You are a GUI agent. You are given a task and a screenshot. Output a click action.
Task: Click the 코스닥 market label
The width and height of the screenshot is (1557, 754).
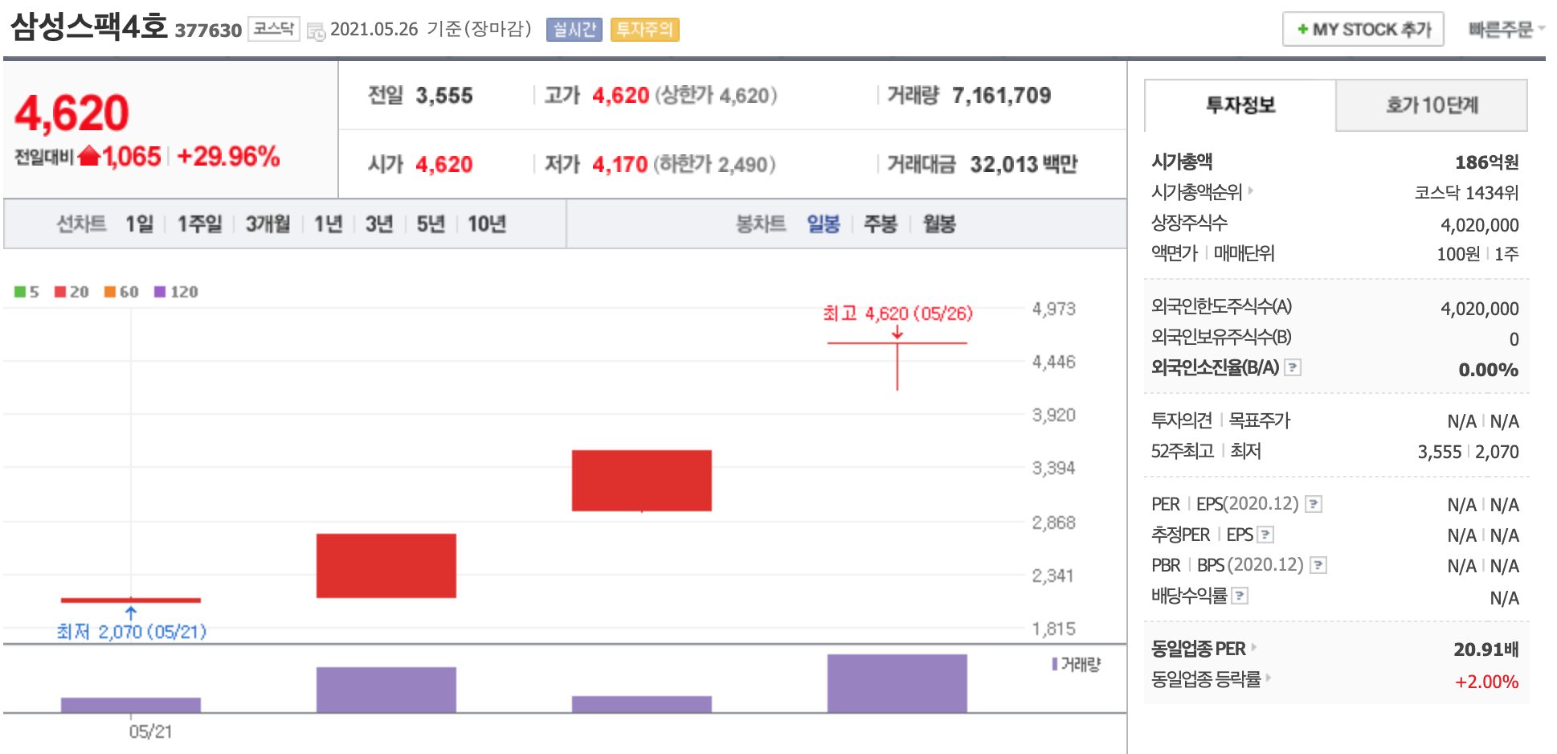click(273, 29)
